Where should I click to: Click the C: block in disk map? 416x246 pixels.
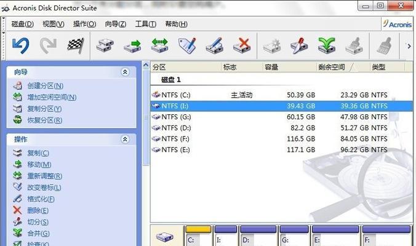point(198,236)
